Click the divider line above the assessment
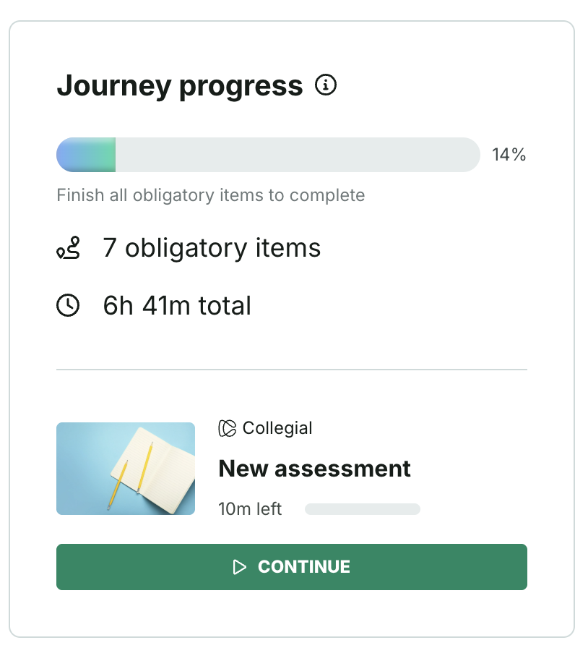Viewport: 588px width, 648px height. click(292, 370)
